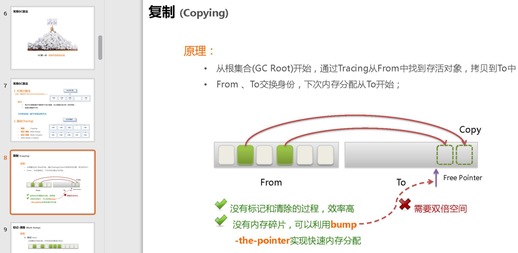Click the bullet starting with From 、To交换身份
The image size is (518, 253).
[x=308, y=84]
